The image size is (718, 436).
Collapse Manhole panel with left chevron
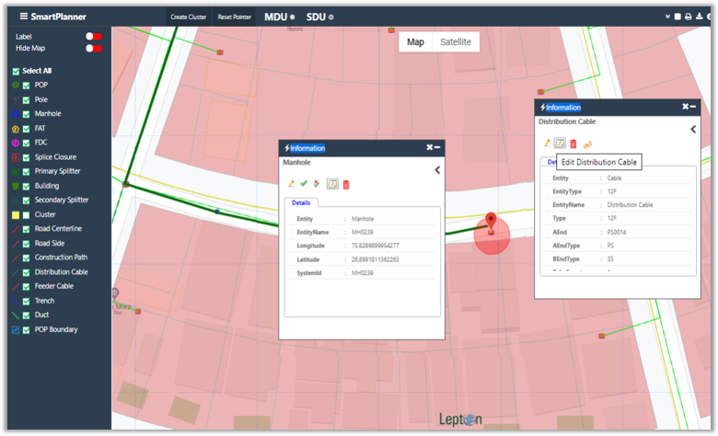(437, 170)
